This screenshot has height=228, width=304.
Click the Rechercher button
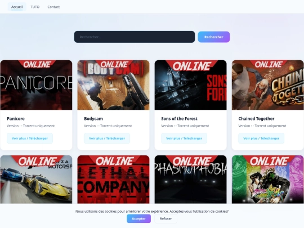[214, 37]
